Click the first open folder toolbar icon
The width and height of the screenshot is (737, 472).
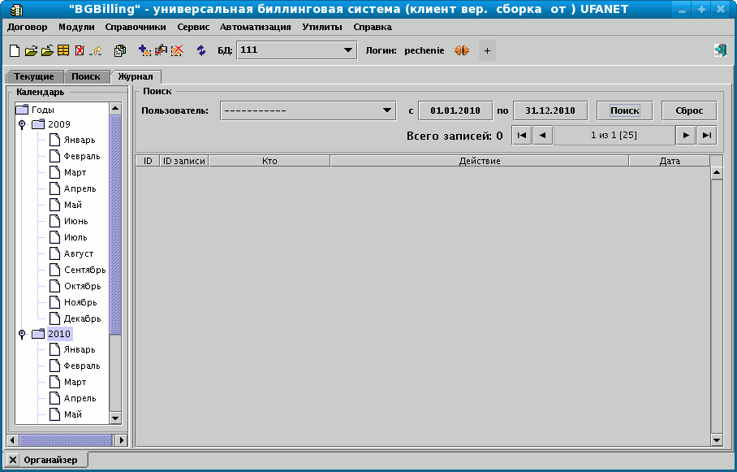pos(31,50)
